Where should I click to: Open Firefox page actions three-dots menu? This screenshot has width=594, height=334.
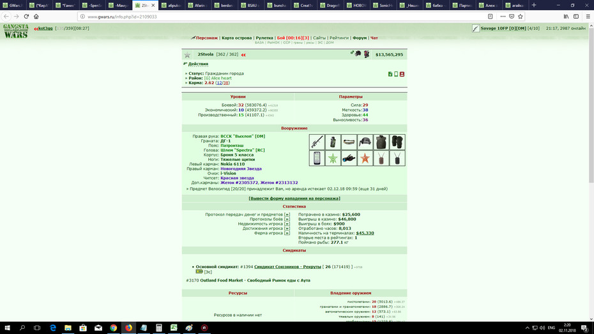[x=503, y=16]
